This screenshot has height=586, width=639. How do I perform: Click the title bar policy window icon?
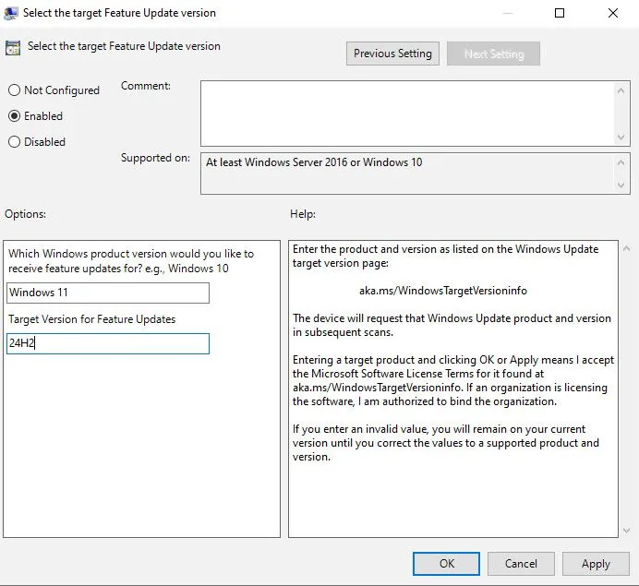pos(12,13)
